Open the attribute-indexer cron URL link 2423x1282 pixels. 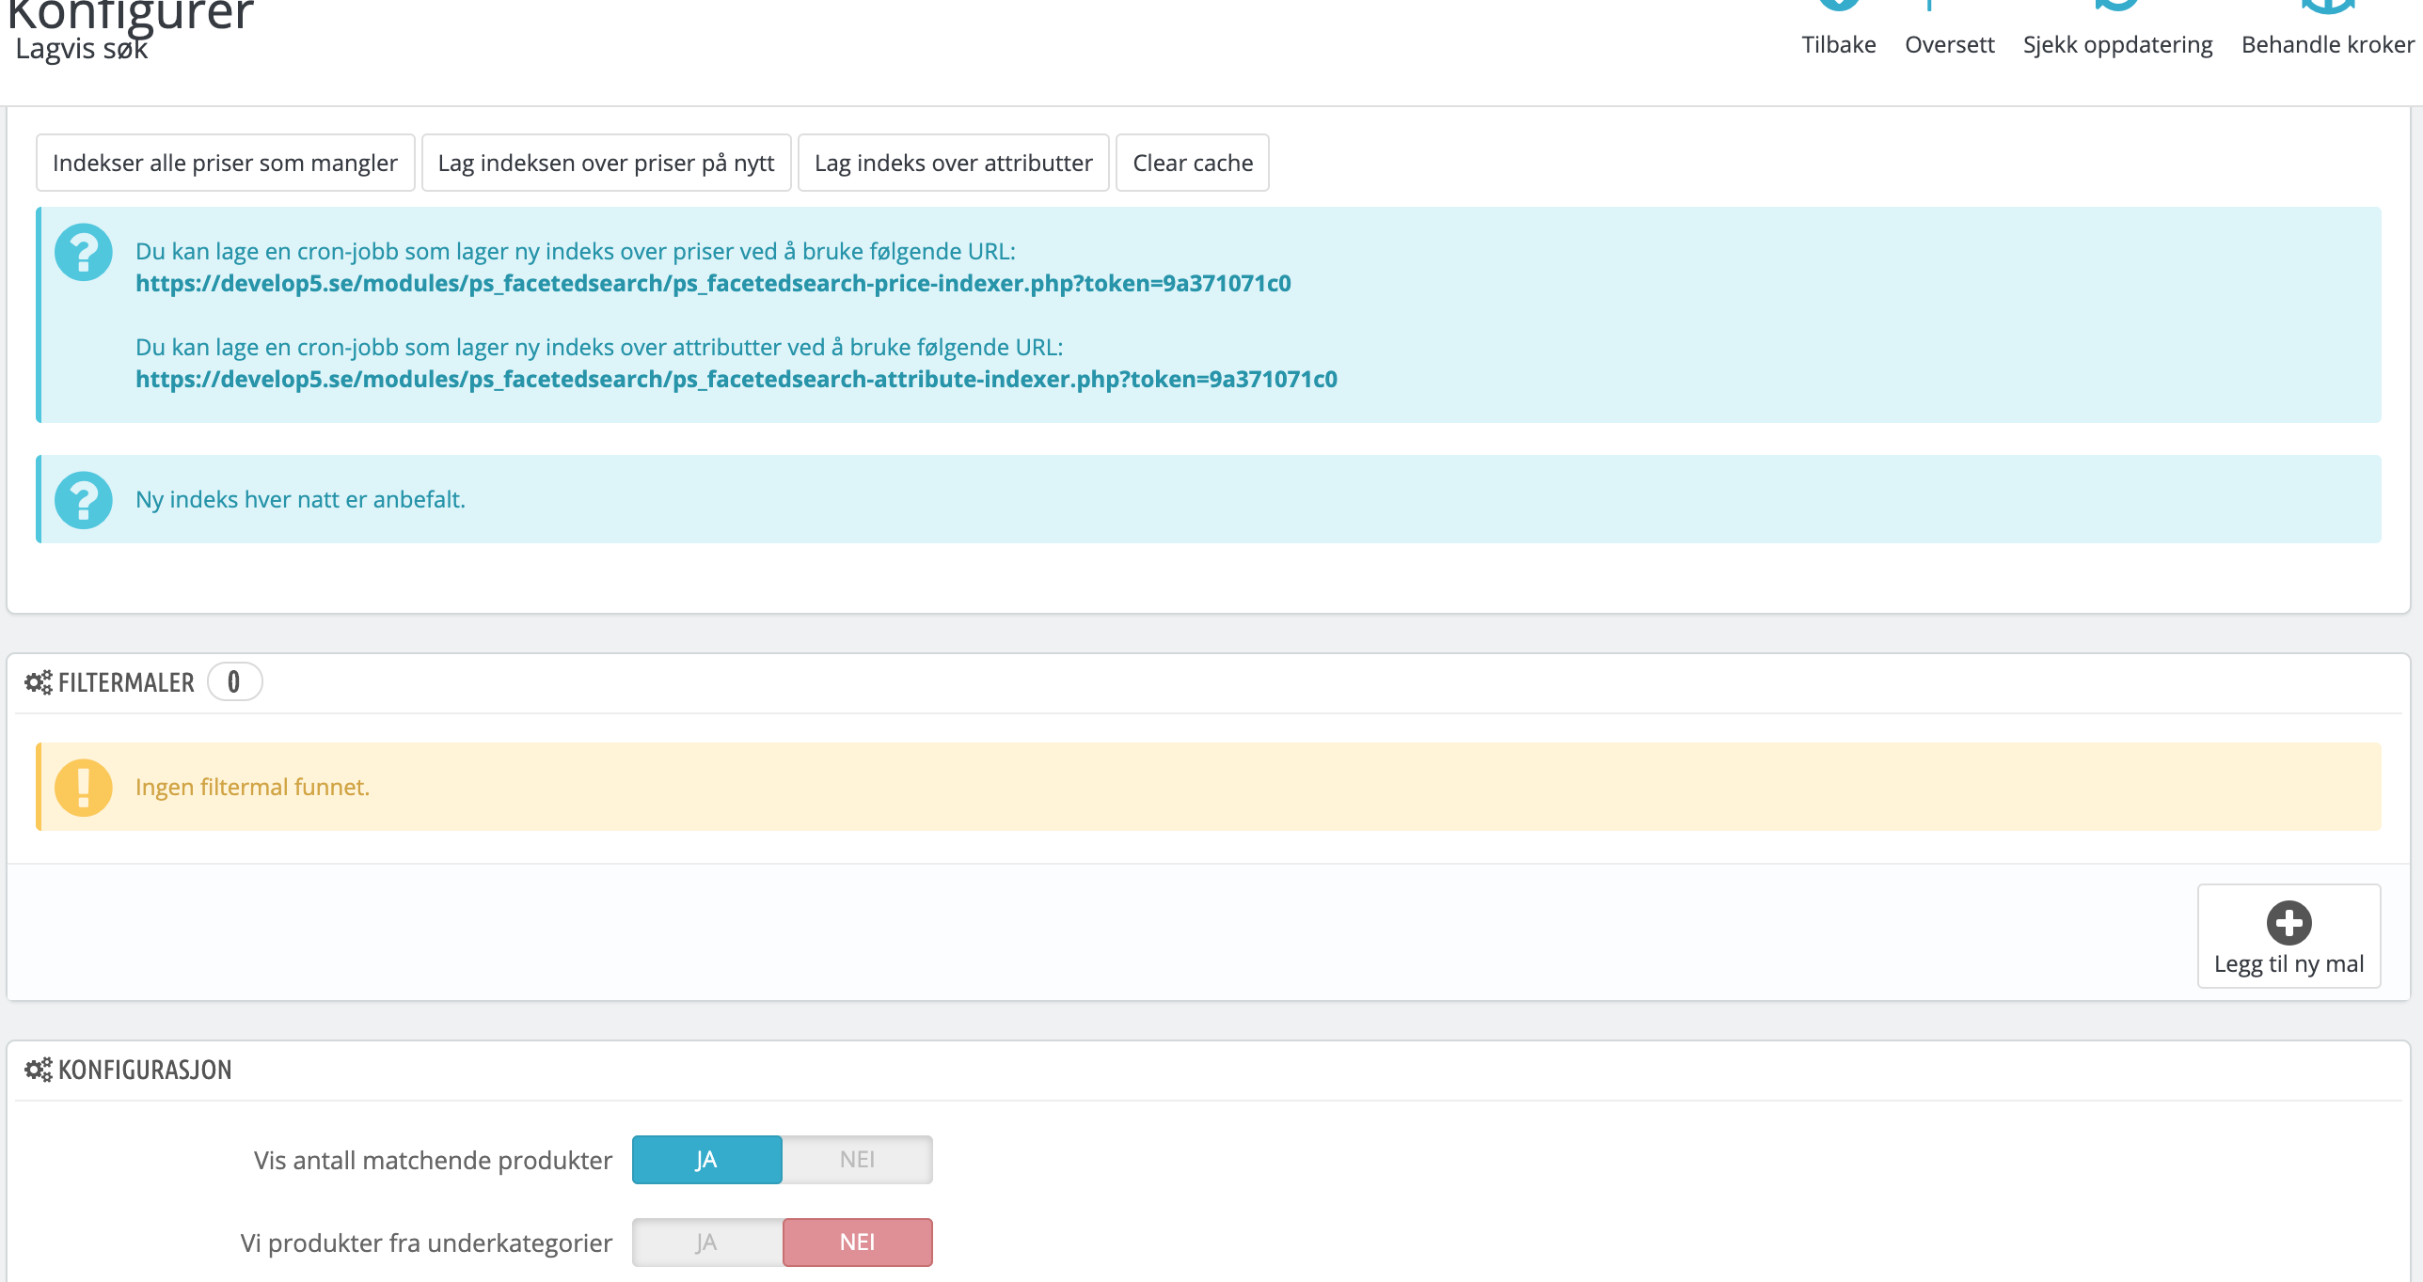(736, 379)
